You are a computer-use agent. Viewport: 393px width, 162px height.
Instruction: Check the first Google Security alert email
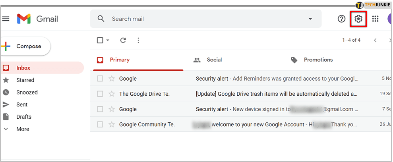(100, 79)
